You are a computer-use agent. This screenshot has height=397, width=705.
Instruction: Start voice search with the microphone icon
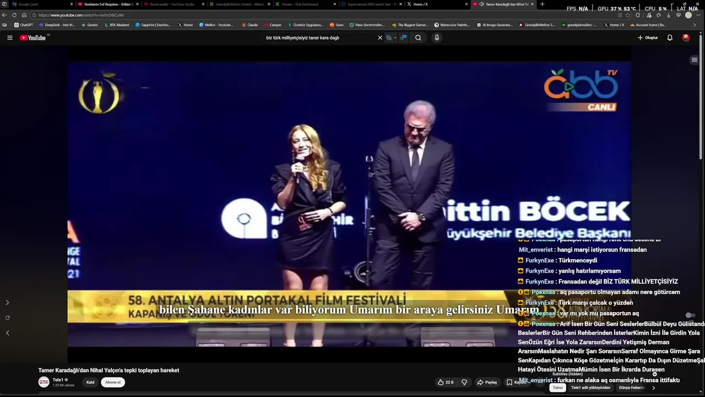pos(437,37)
